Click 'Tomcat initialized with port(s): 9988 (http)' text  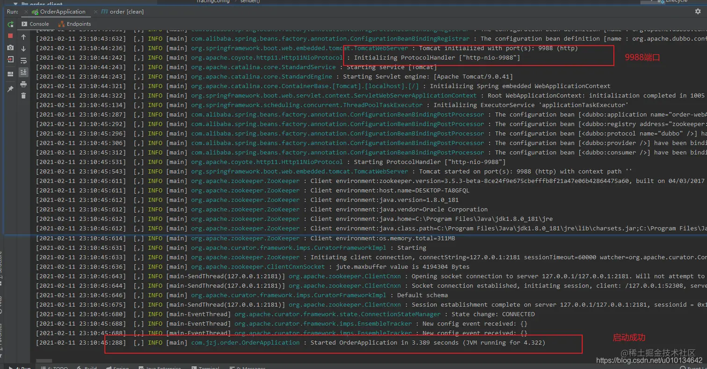tap(498, 48)
